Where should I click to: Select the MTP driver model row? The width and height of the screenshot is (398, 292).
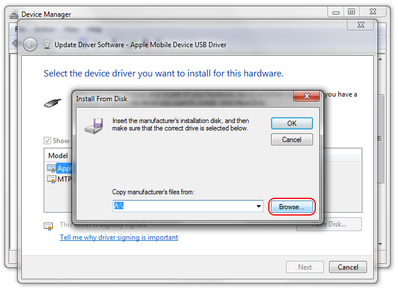(x=59, y=179)
